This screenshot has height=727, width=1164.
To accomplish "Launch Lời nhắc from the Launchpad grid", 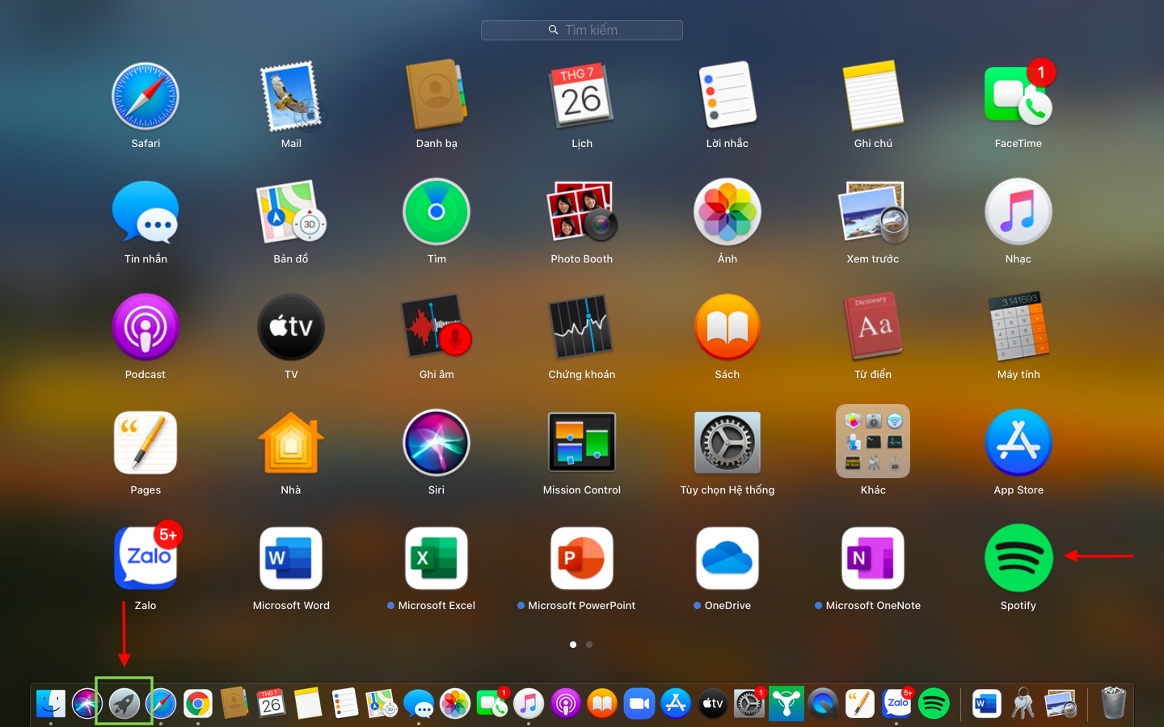I will 727,95.
